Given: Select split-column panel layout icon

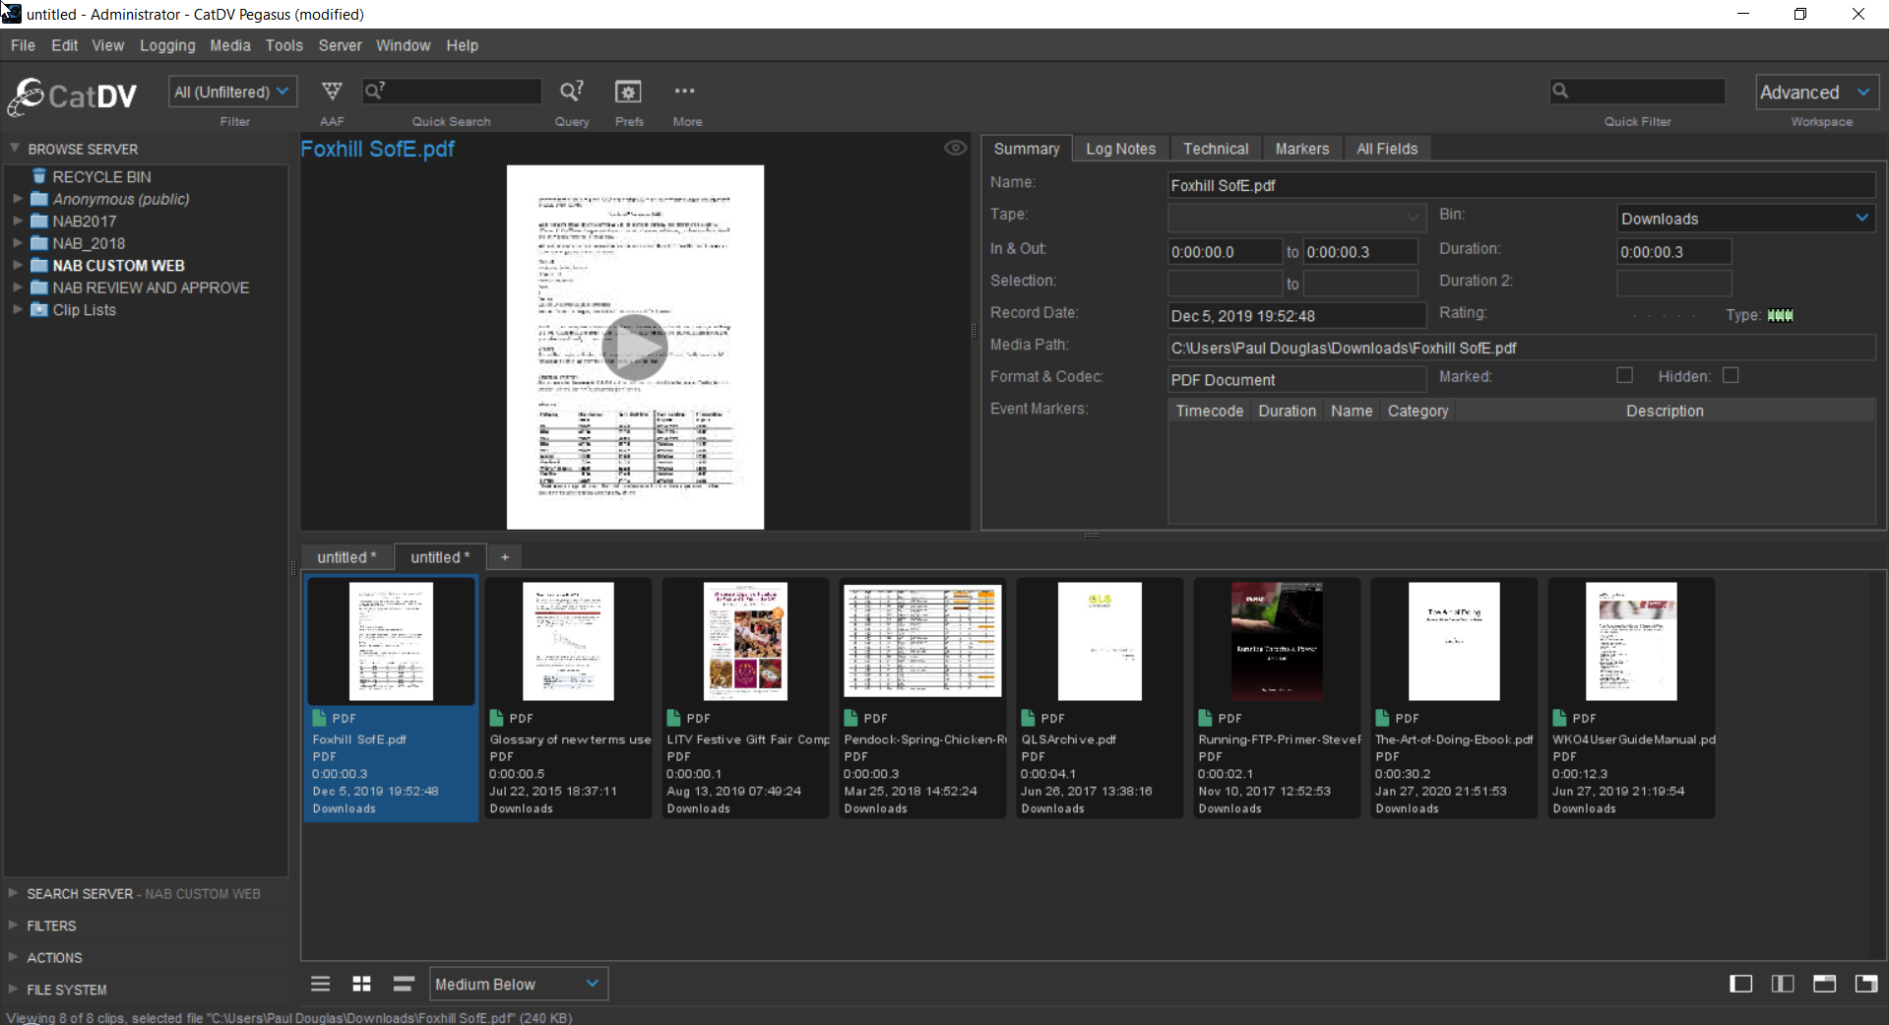Looking at the screenshot, I should pyautogui.click(x=1783, y=984).
